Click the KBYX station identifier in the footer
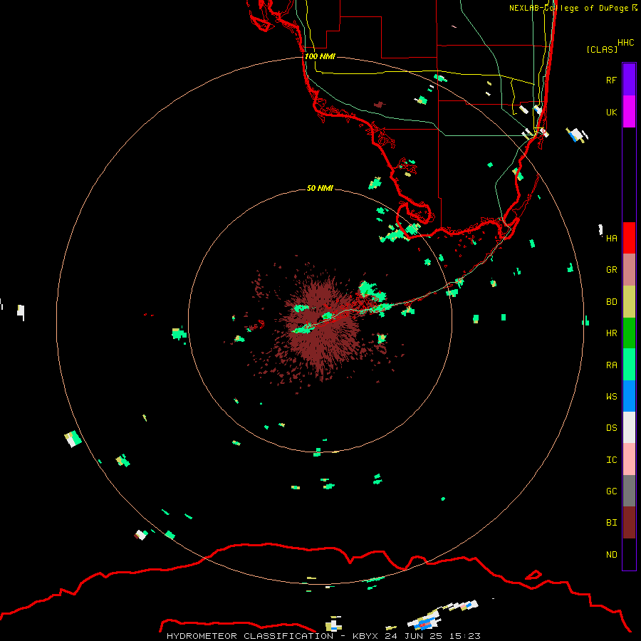The height and width of the screenshot is (641, 641). (365, 636)
